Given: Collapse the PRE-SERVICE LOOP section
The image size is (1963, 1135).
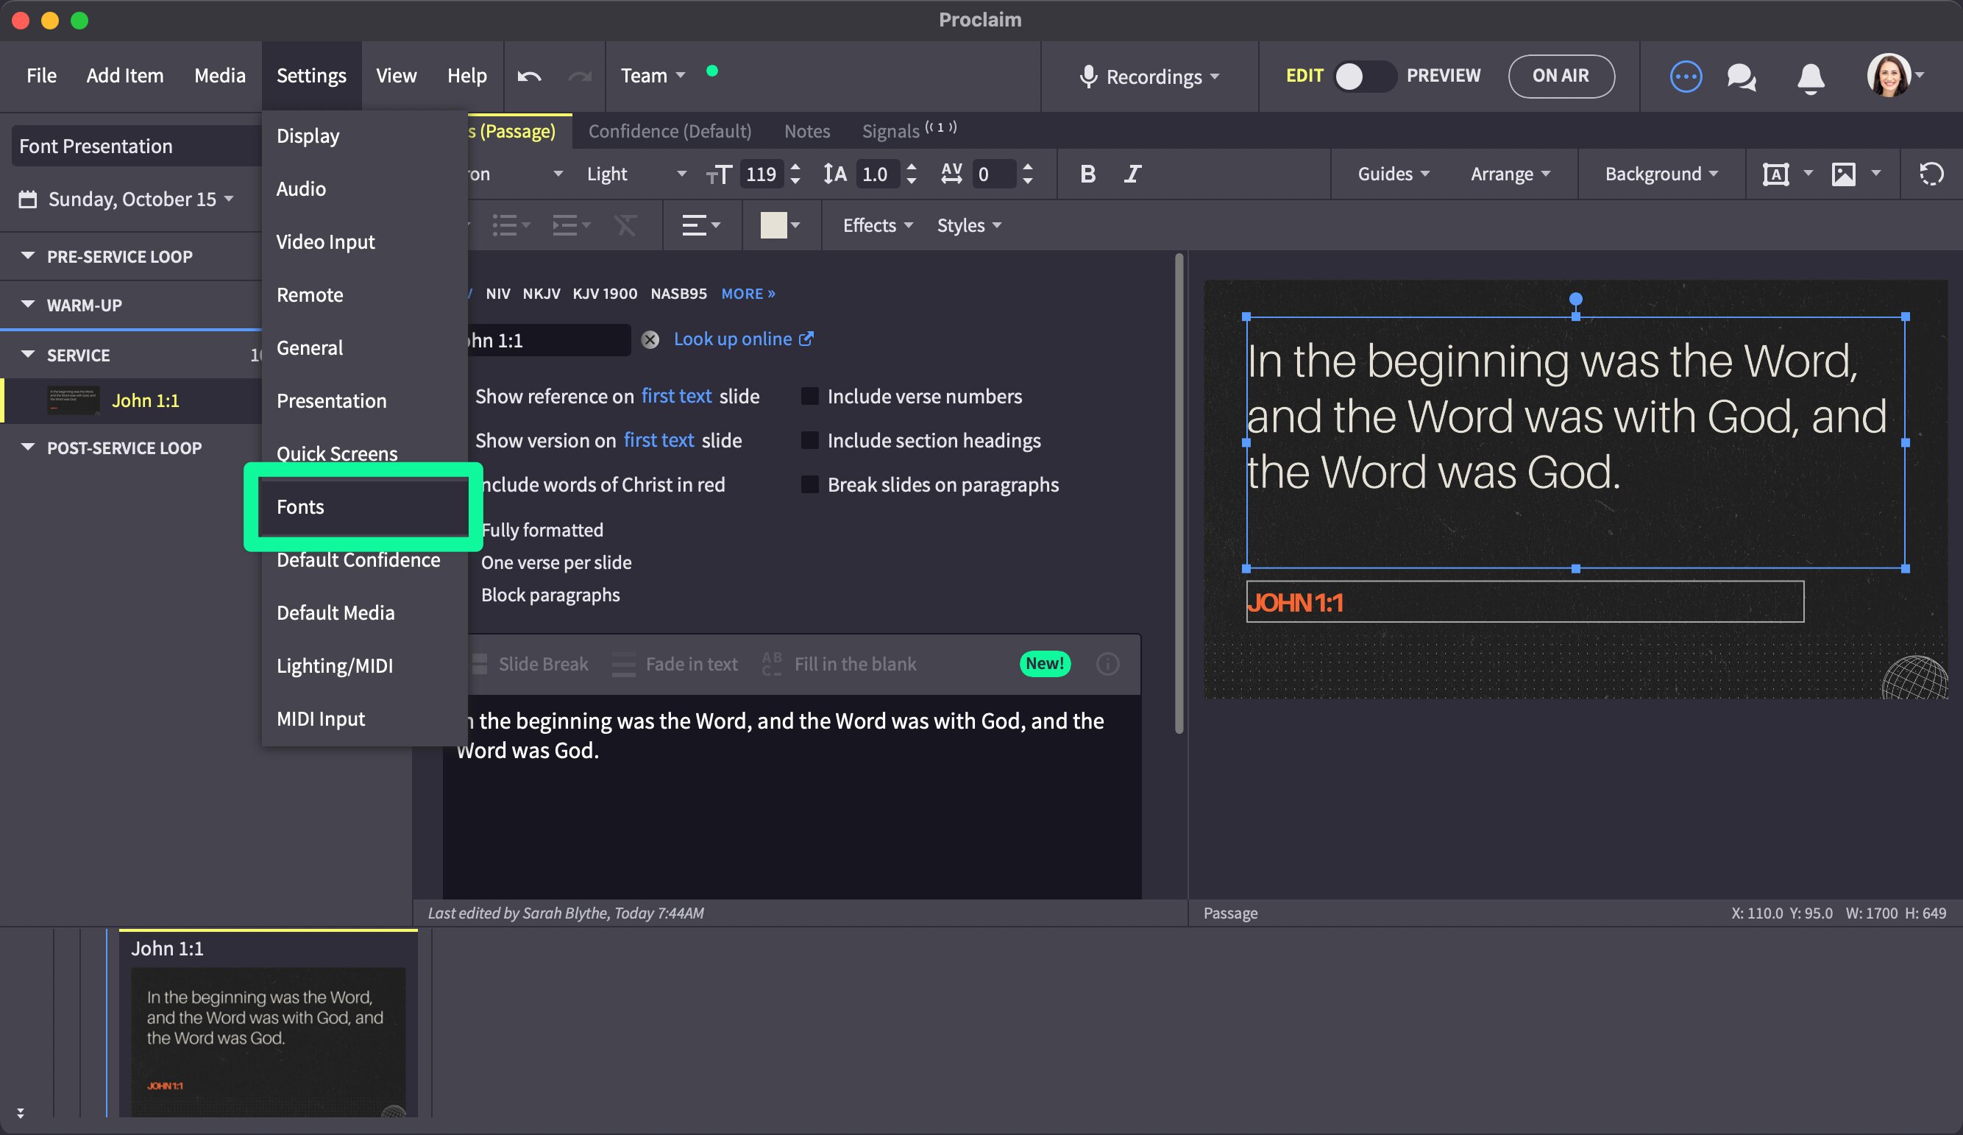Looking at the screenshot, I should point(28,255).
